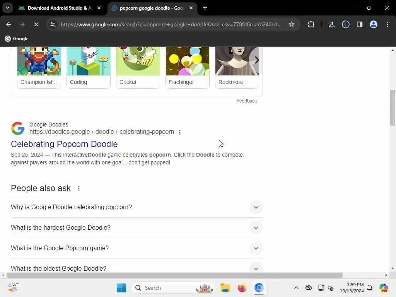396x297 pixels.
Task: Open the Cricket doodle card
Action: [x=138, y=67]
